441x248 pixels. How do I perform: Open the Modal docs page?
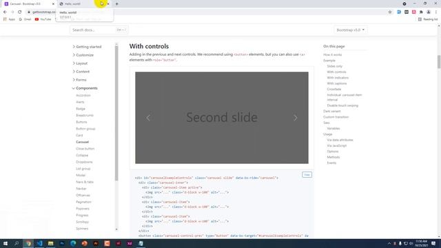point(81,175)
